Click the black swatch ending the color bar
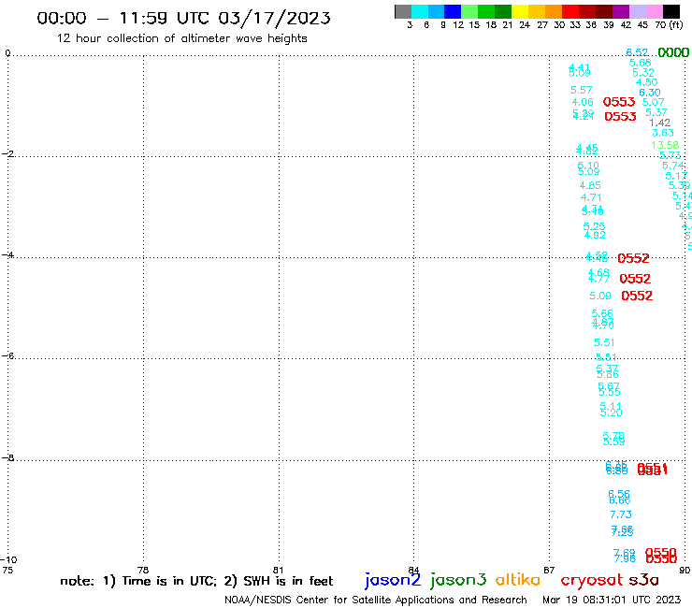 coord(671,11)
